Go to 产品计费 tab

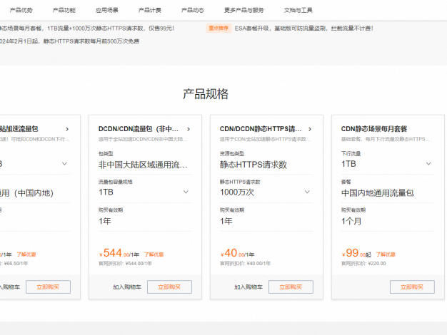tap(149, 10)
